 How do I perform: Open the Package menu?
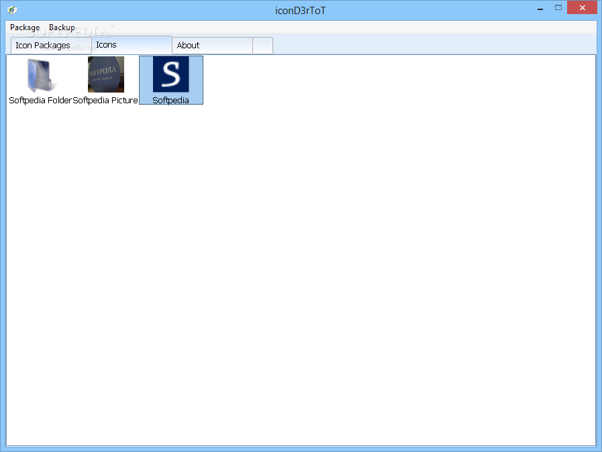[x=25, y=27]
